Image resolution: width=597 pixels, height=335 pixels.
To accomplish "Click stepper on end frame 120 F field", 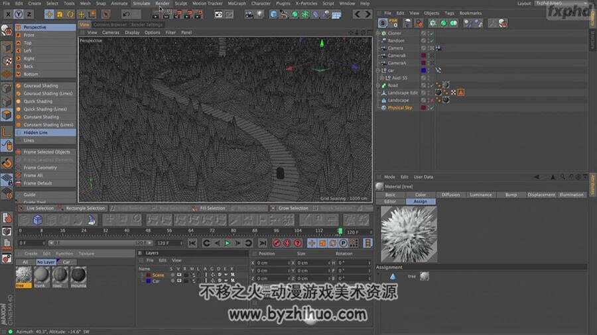I will [181, 243].
